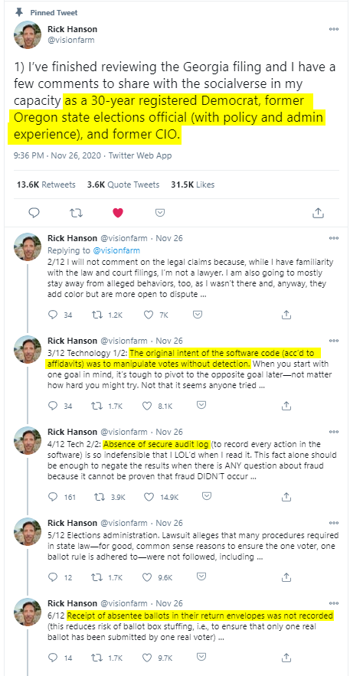Open more options menu on pinned tweet

click(x=334, y=29)
